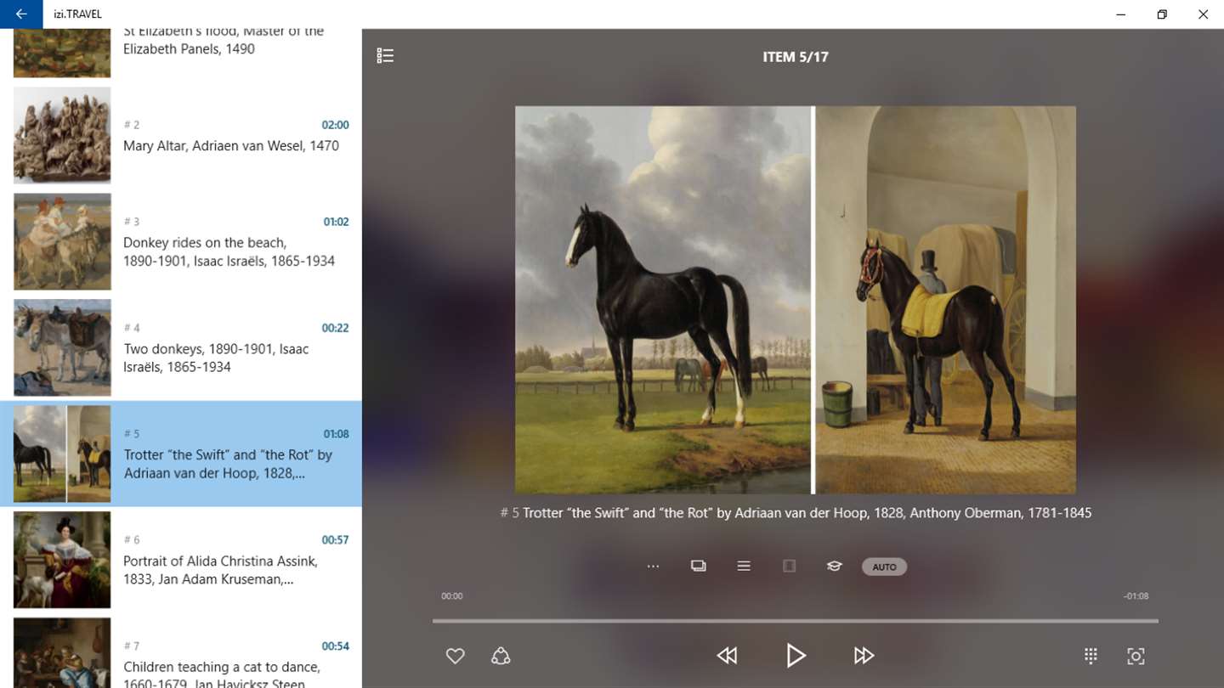Click the ITEM 5/17 header

(796, 57)
